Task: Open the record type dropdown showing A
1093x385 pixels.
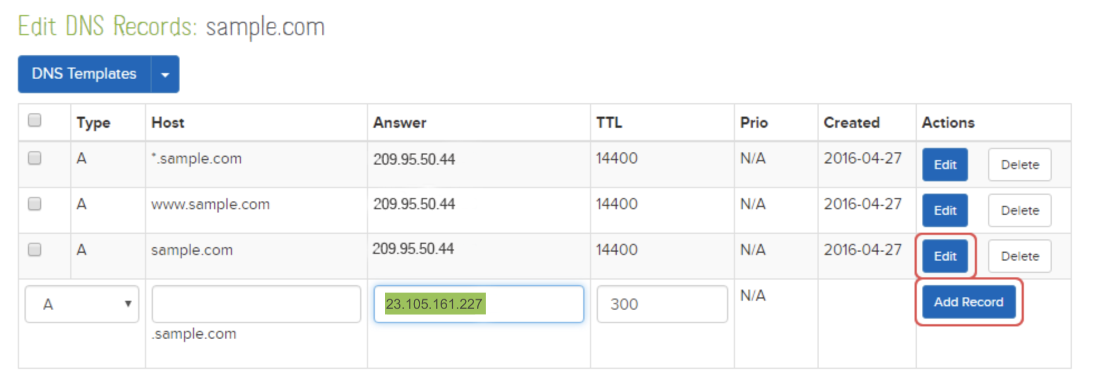Action: (x=82, y=304)
